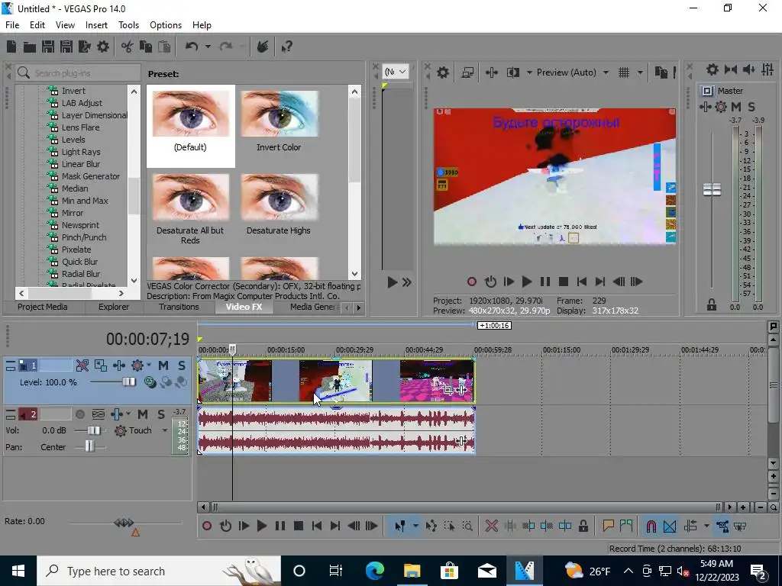Mute video track 1 with M button
Viewport: 782px width, 586px height.
click(163, 365)
